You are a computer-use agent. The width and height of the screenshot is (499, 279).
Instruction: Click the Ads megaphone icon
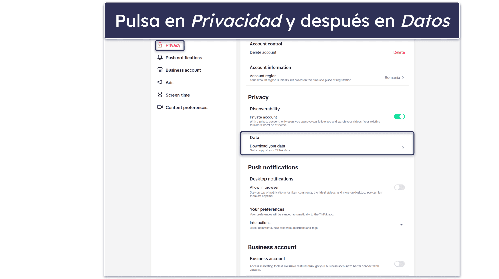pyautogui.click(x=160, y=82)
